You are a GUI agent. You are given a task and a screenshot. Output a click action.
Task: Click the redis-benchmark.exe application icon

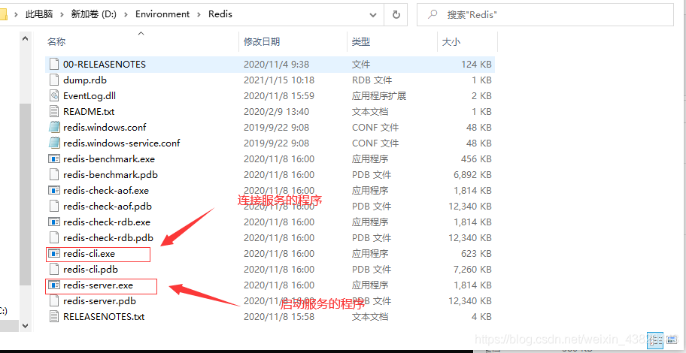[54, 159]
